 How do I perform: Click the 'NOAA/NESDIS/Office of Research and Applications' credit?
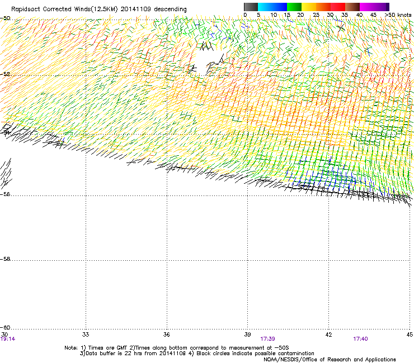330,360
